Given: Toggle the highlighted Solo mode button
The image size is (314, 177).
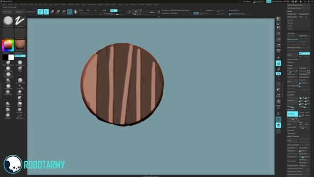Looking at the screenshot, I should (278, 125).
